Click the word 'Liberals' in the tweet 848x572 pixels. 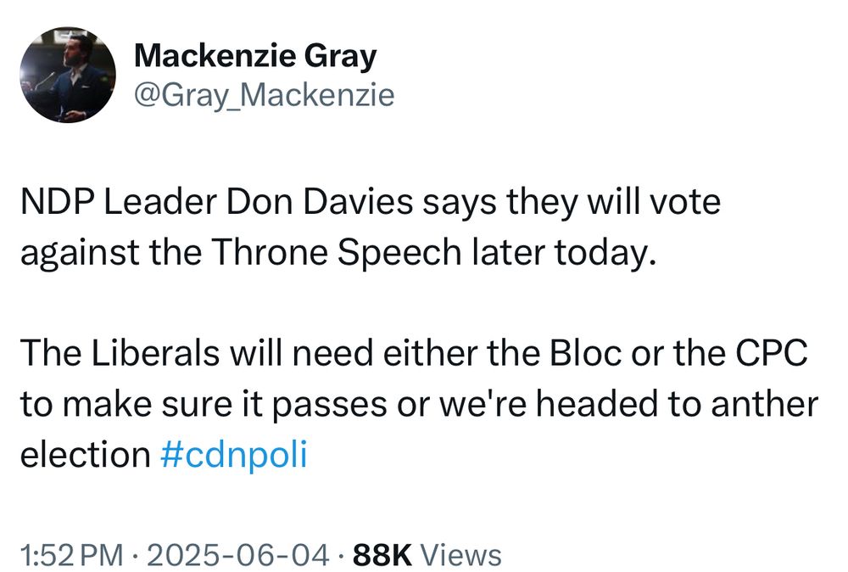pyautogui.click(x=155, y=353)
